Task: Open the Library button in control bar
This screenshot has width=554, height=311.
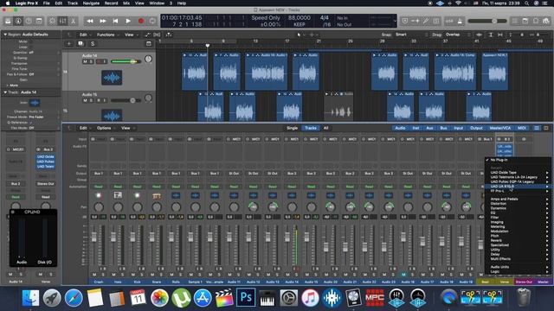Action: click(8, 21)
